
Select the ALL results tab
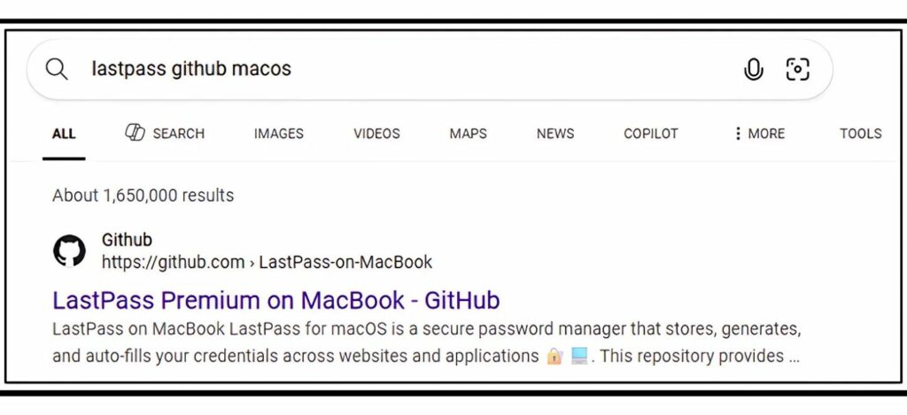[64, 134]
